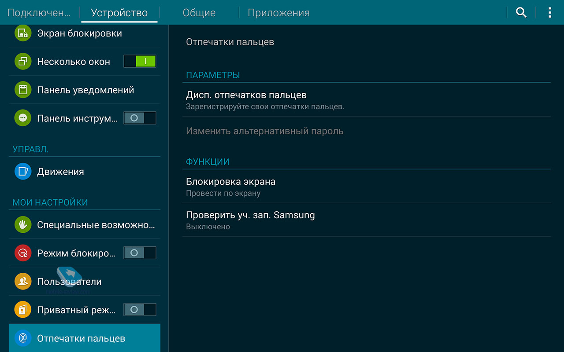Select the Устройство tab
Screen dimensions: 564x352
119,12
